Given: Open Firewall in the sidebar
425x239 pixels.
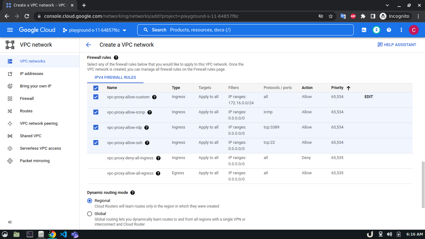Looking at the screenshot, I should 40,99.
